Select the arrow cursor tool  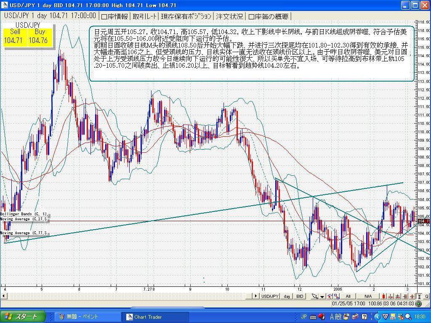click(315, 296)
